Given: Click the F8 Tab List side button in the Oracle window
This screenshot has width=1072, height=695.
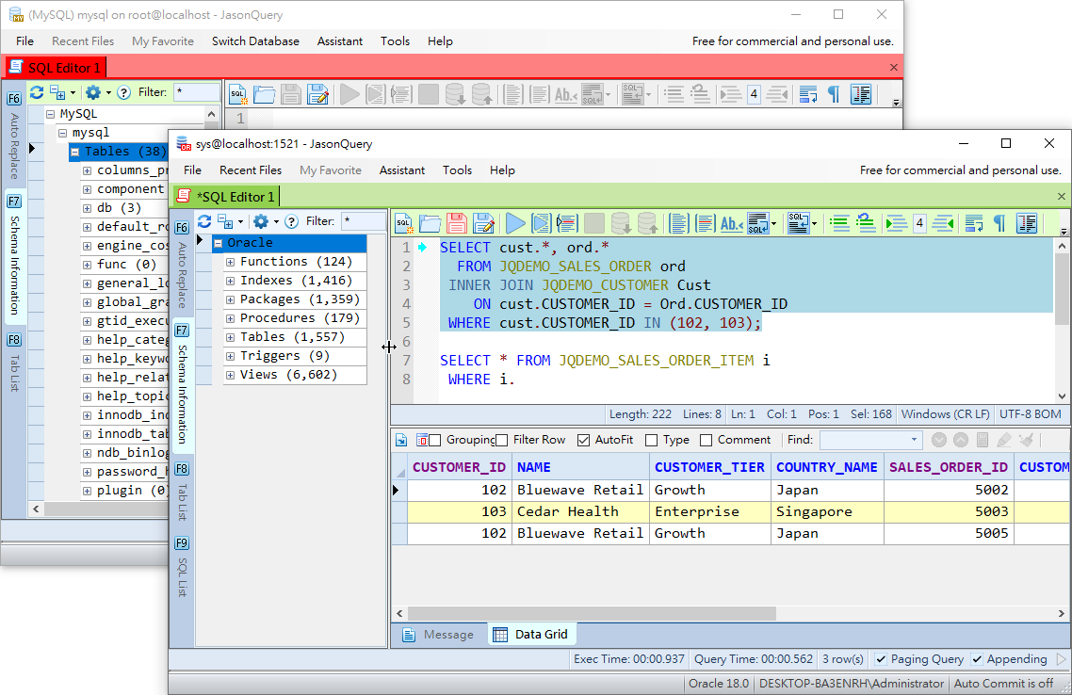Looking at the screenshot, I should (x=182, y=491).
